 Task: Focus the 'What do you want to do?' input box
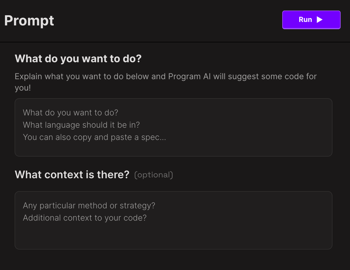174,127
